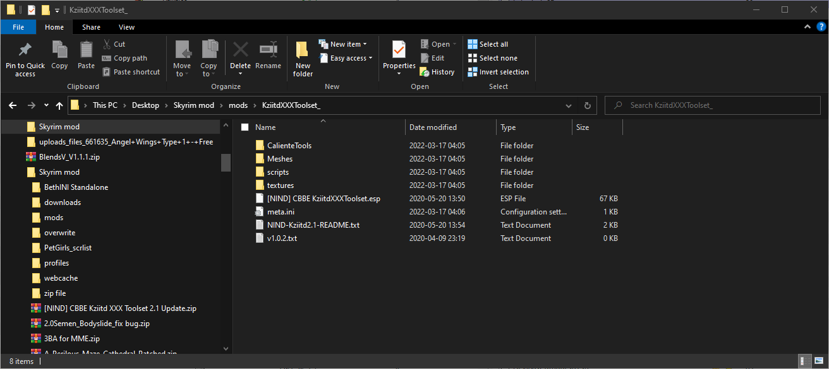
Task: Go forward with the forward arrow
Action: (31, 105)
